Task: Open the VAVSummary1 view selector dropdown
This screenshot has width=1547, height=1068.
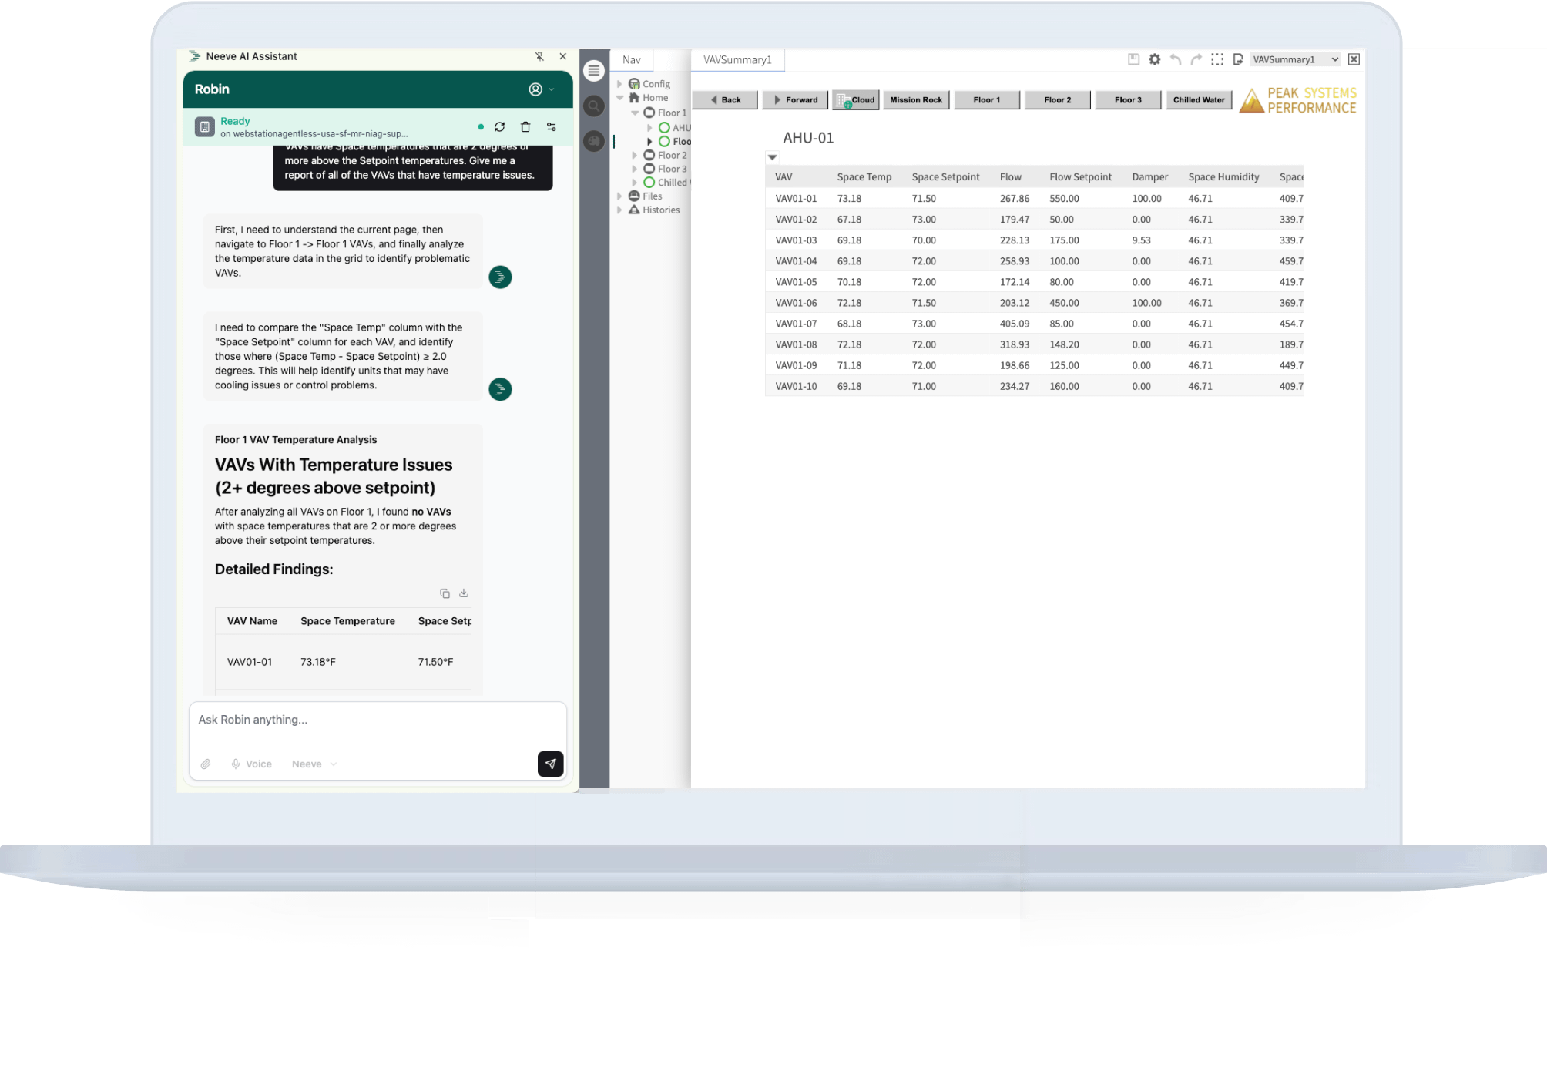Action: [1296, 59]
